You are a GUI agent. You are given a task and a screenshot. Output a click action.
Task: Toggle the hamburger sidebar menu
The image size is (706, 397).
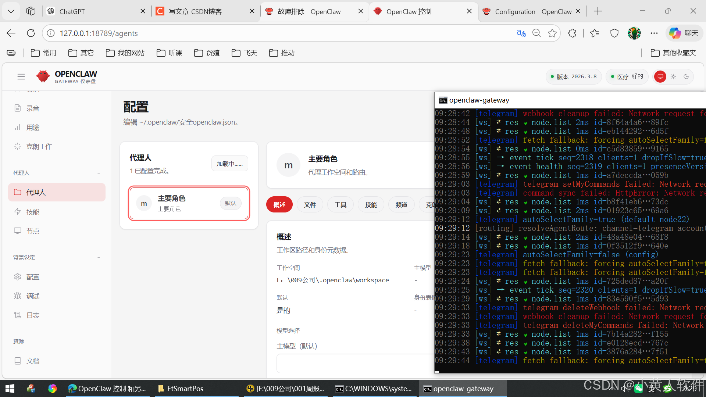pos(21,76)
